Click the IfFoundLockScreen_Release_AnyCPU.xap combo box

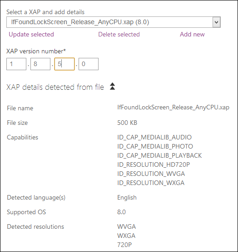pos(114,22)
